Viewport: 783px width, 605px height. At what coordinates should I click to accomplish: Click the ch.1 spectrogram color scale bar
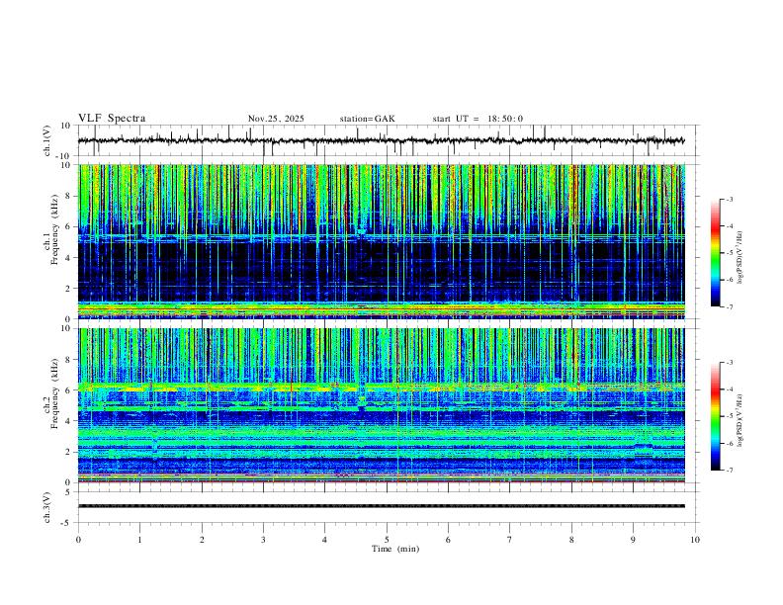(x=715, y=253)
